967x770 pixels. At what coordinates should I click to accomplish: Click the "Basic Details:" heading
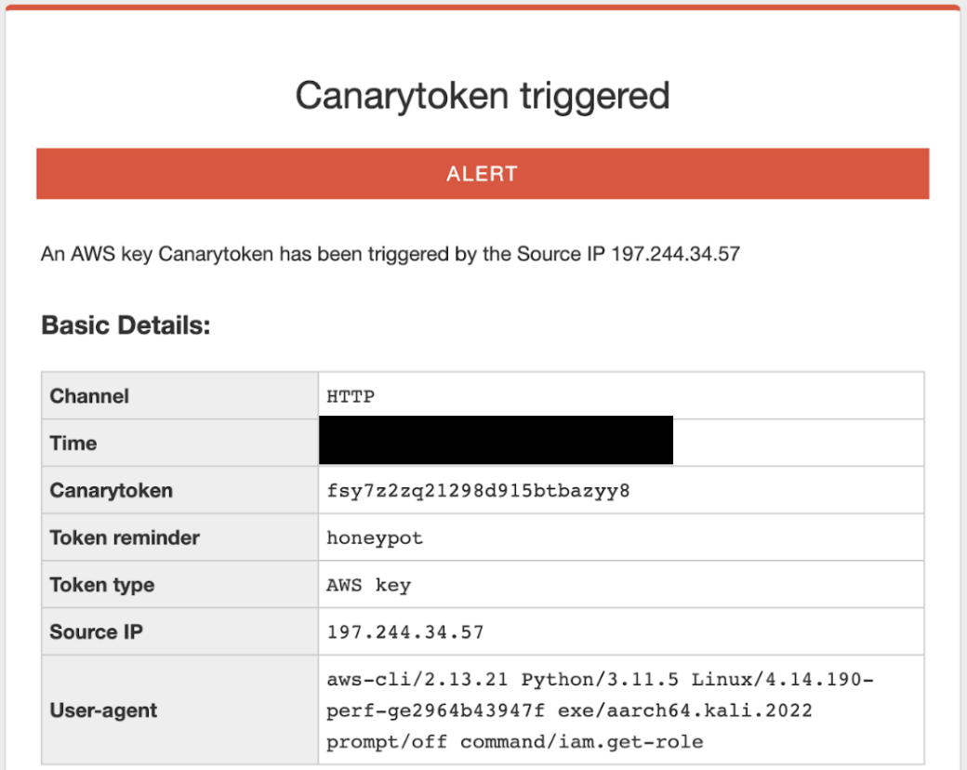[126, 325]
